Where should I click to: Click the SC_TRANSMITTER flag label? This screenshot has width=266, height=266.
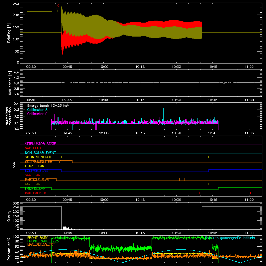click(39, 162)
